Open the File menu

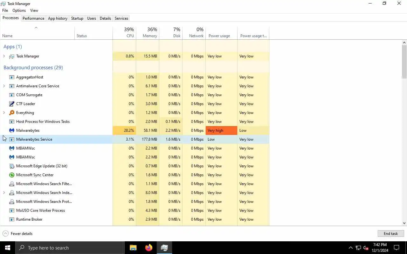point(5,10)
